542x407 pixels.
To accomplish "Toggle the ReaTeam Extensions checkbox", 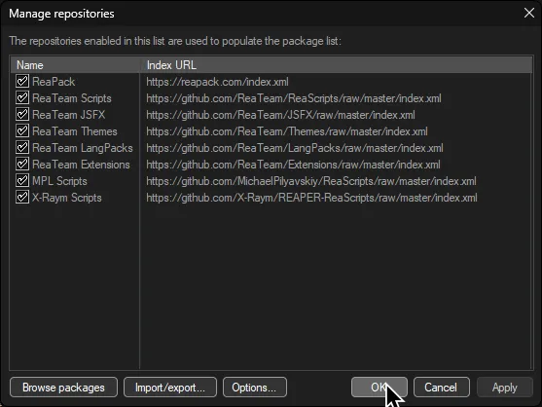I will coord(22,165).
